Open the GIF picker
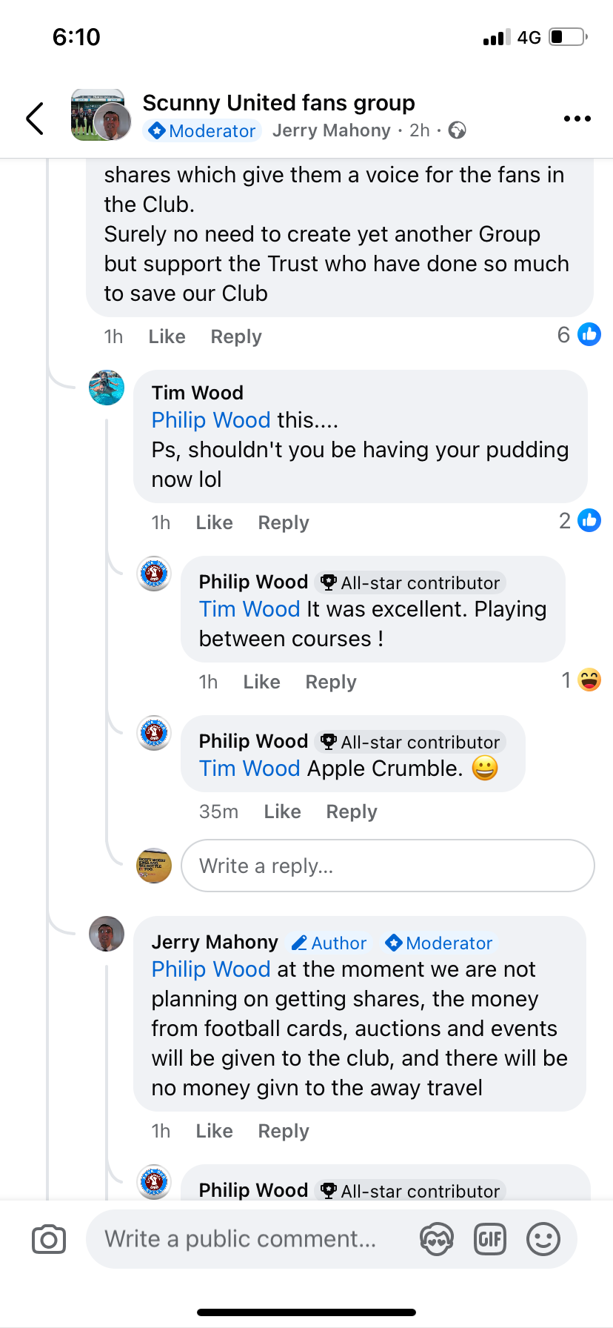The height and width of the screenshot is (1328, 613). [x=489, y=1239]
